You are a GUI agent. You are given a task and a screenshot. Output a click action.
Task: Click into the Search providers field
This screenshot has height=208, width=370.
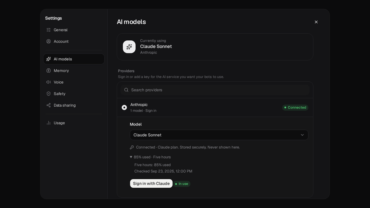click(x=215, y=90)
